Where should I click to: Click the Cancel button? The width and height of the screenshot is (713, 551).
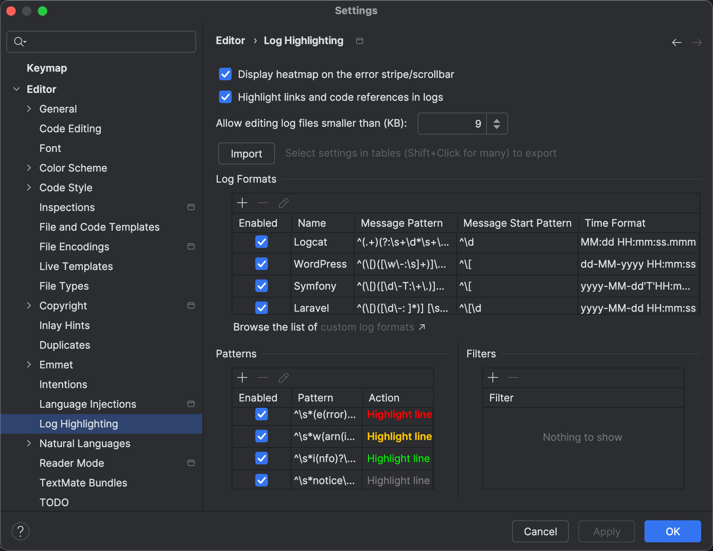pos(540,531)
